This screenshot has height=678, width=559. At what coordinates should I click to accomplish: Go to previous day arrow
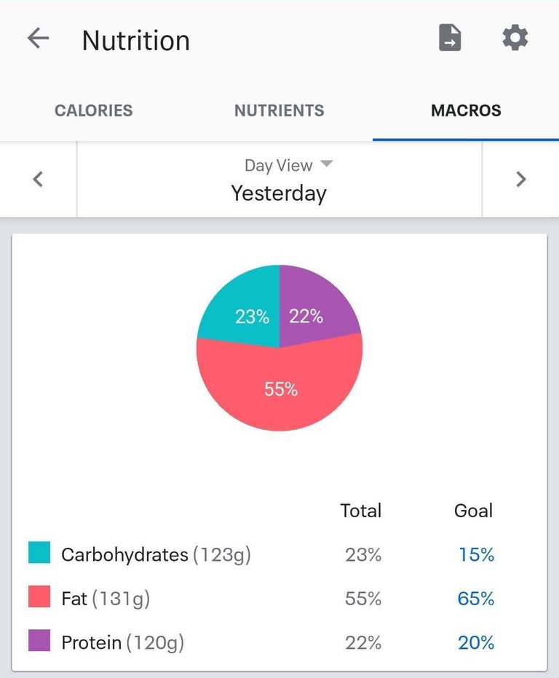(x=38, y=179)
